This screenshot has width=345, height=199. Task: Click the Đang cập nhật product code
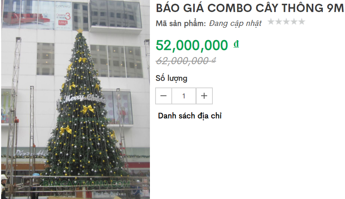point(235,23)
